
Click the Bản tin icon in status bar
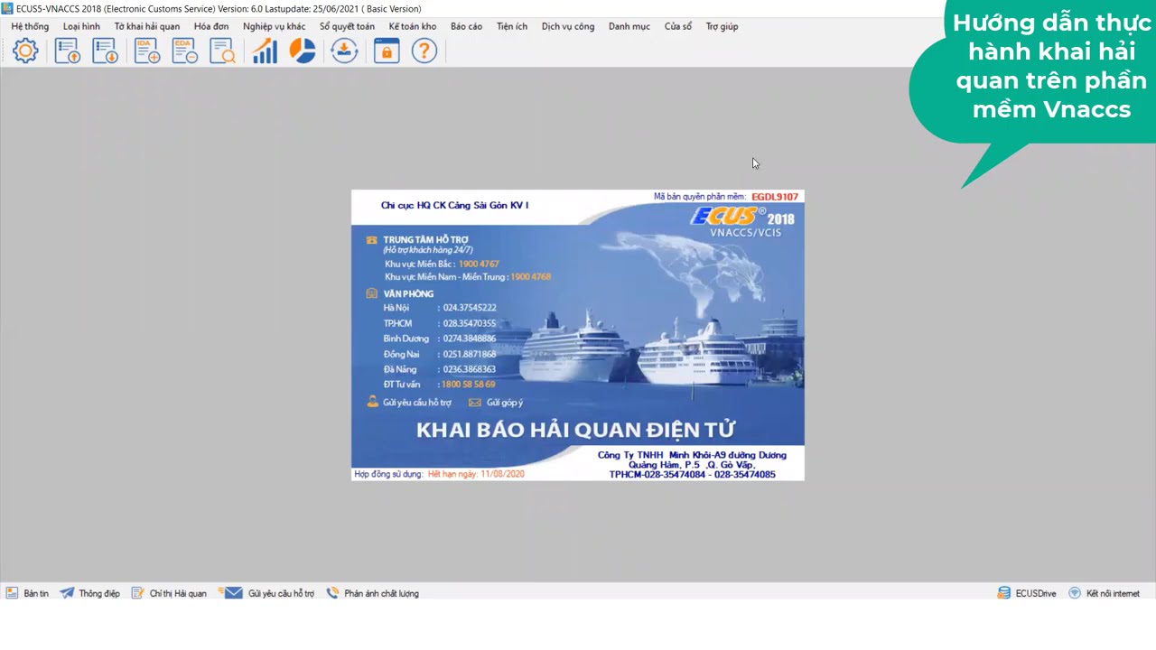12,593
